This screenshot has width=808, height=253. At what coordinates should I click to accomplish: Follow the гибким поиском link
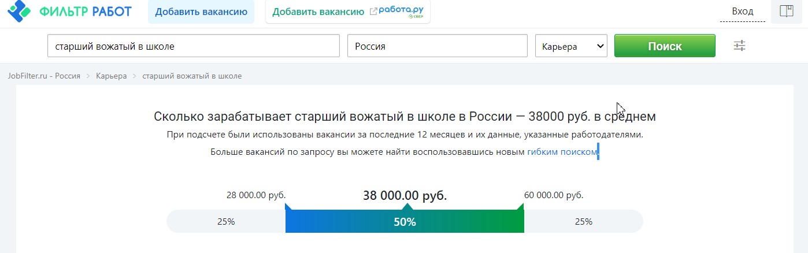tap(561, 152)
